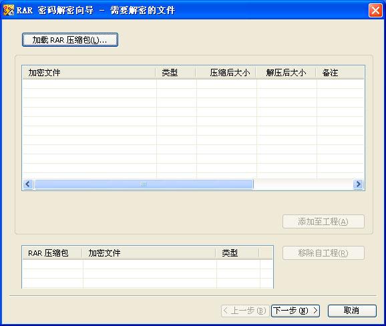Click 上一步(B) button

tap(245, 311)
